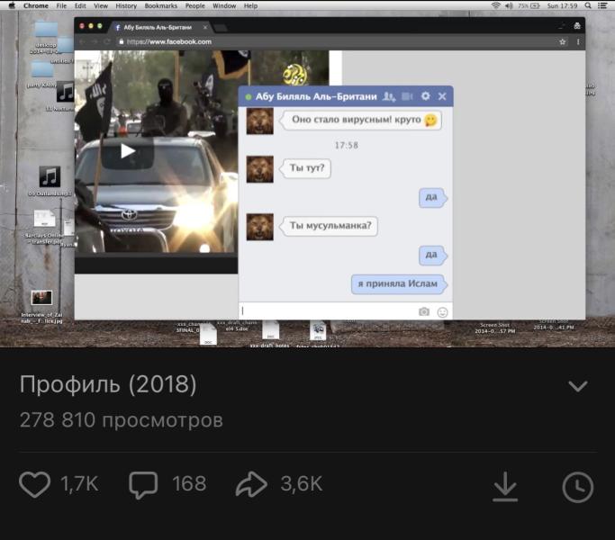Open the History menu
Viewport: 615px width, 540px height.
(x=126, y=6)
